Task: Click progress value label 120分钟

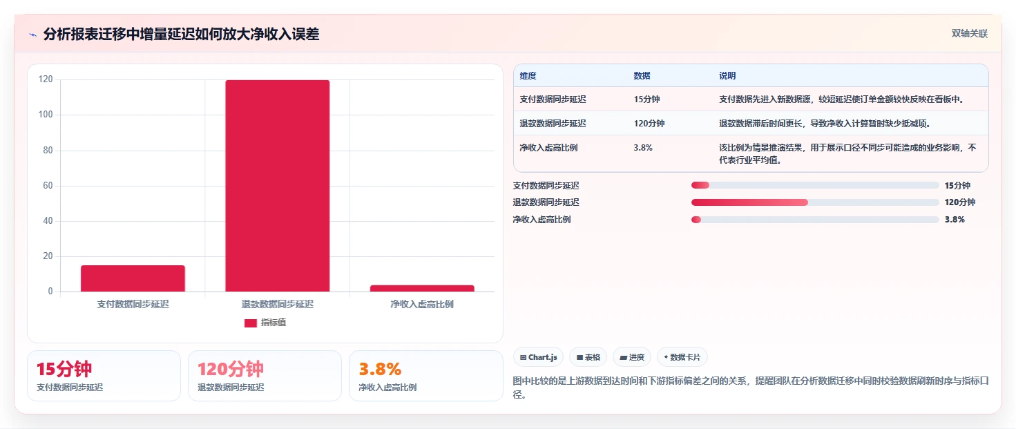Action: pyautogui.click(x=960, y=202)
